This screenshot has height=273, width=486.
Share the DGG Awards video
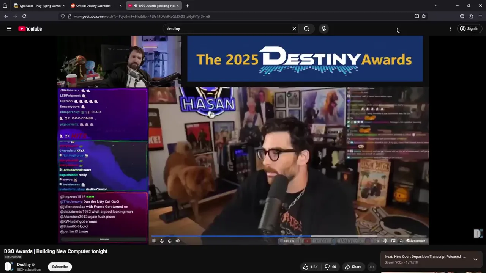[353, 267]
